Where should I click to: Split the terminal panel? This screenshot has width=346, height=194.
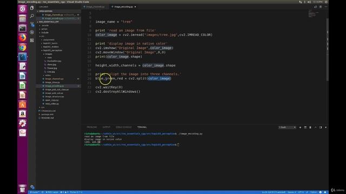(305, 127)
